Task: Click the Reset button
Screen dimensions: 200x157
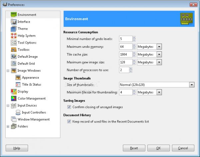Action: tap(134, 148)
